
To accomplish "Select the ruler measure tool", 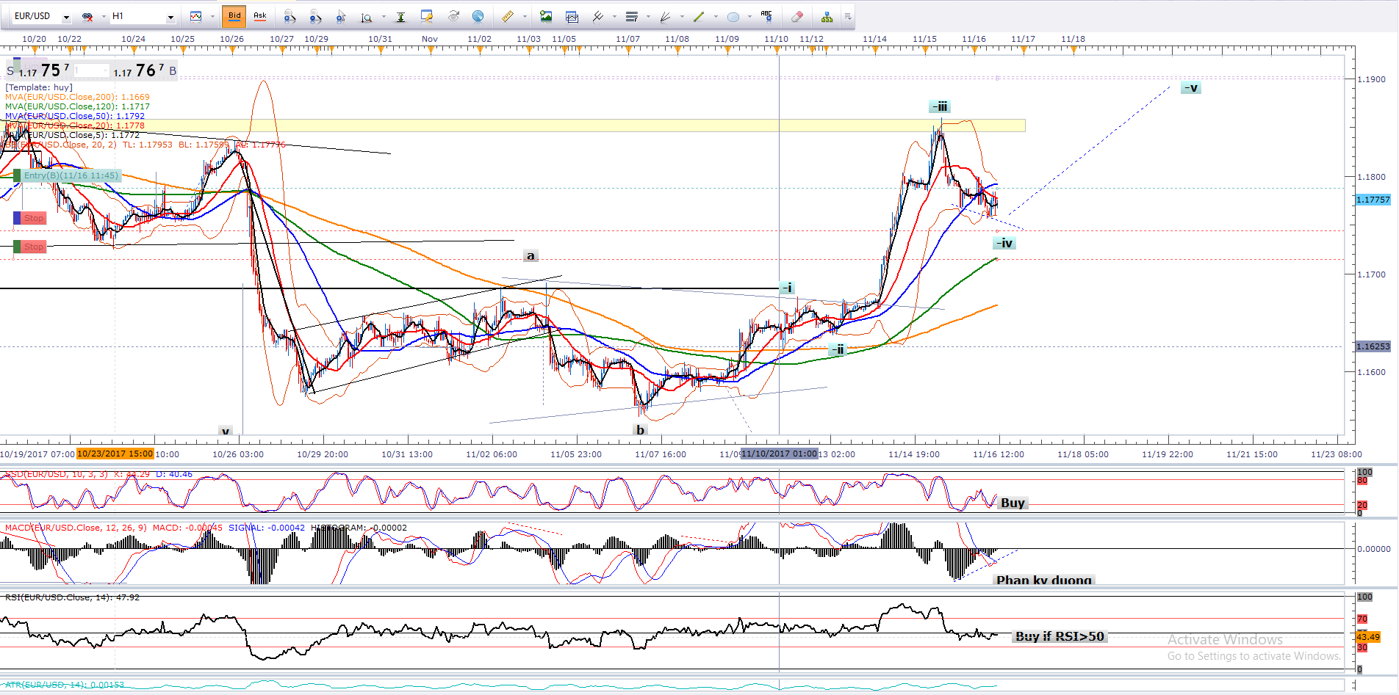I will click(507, 16).
